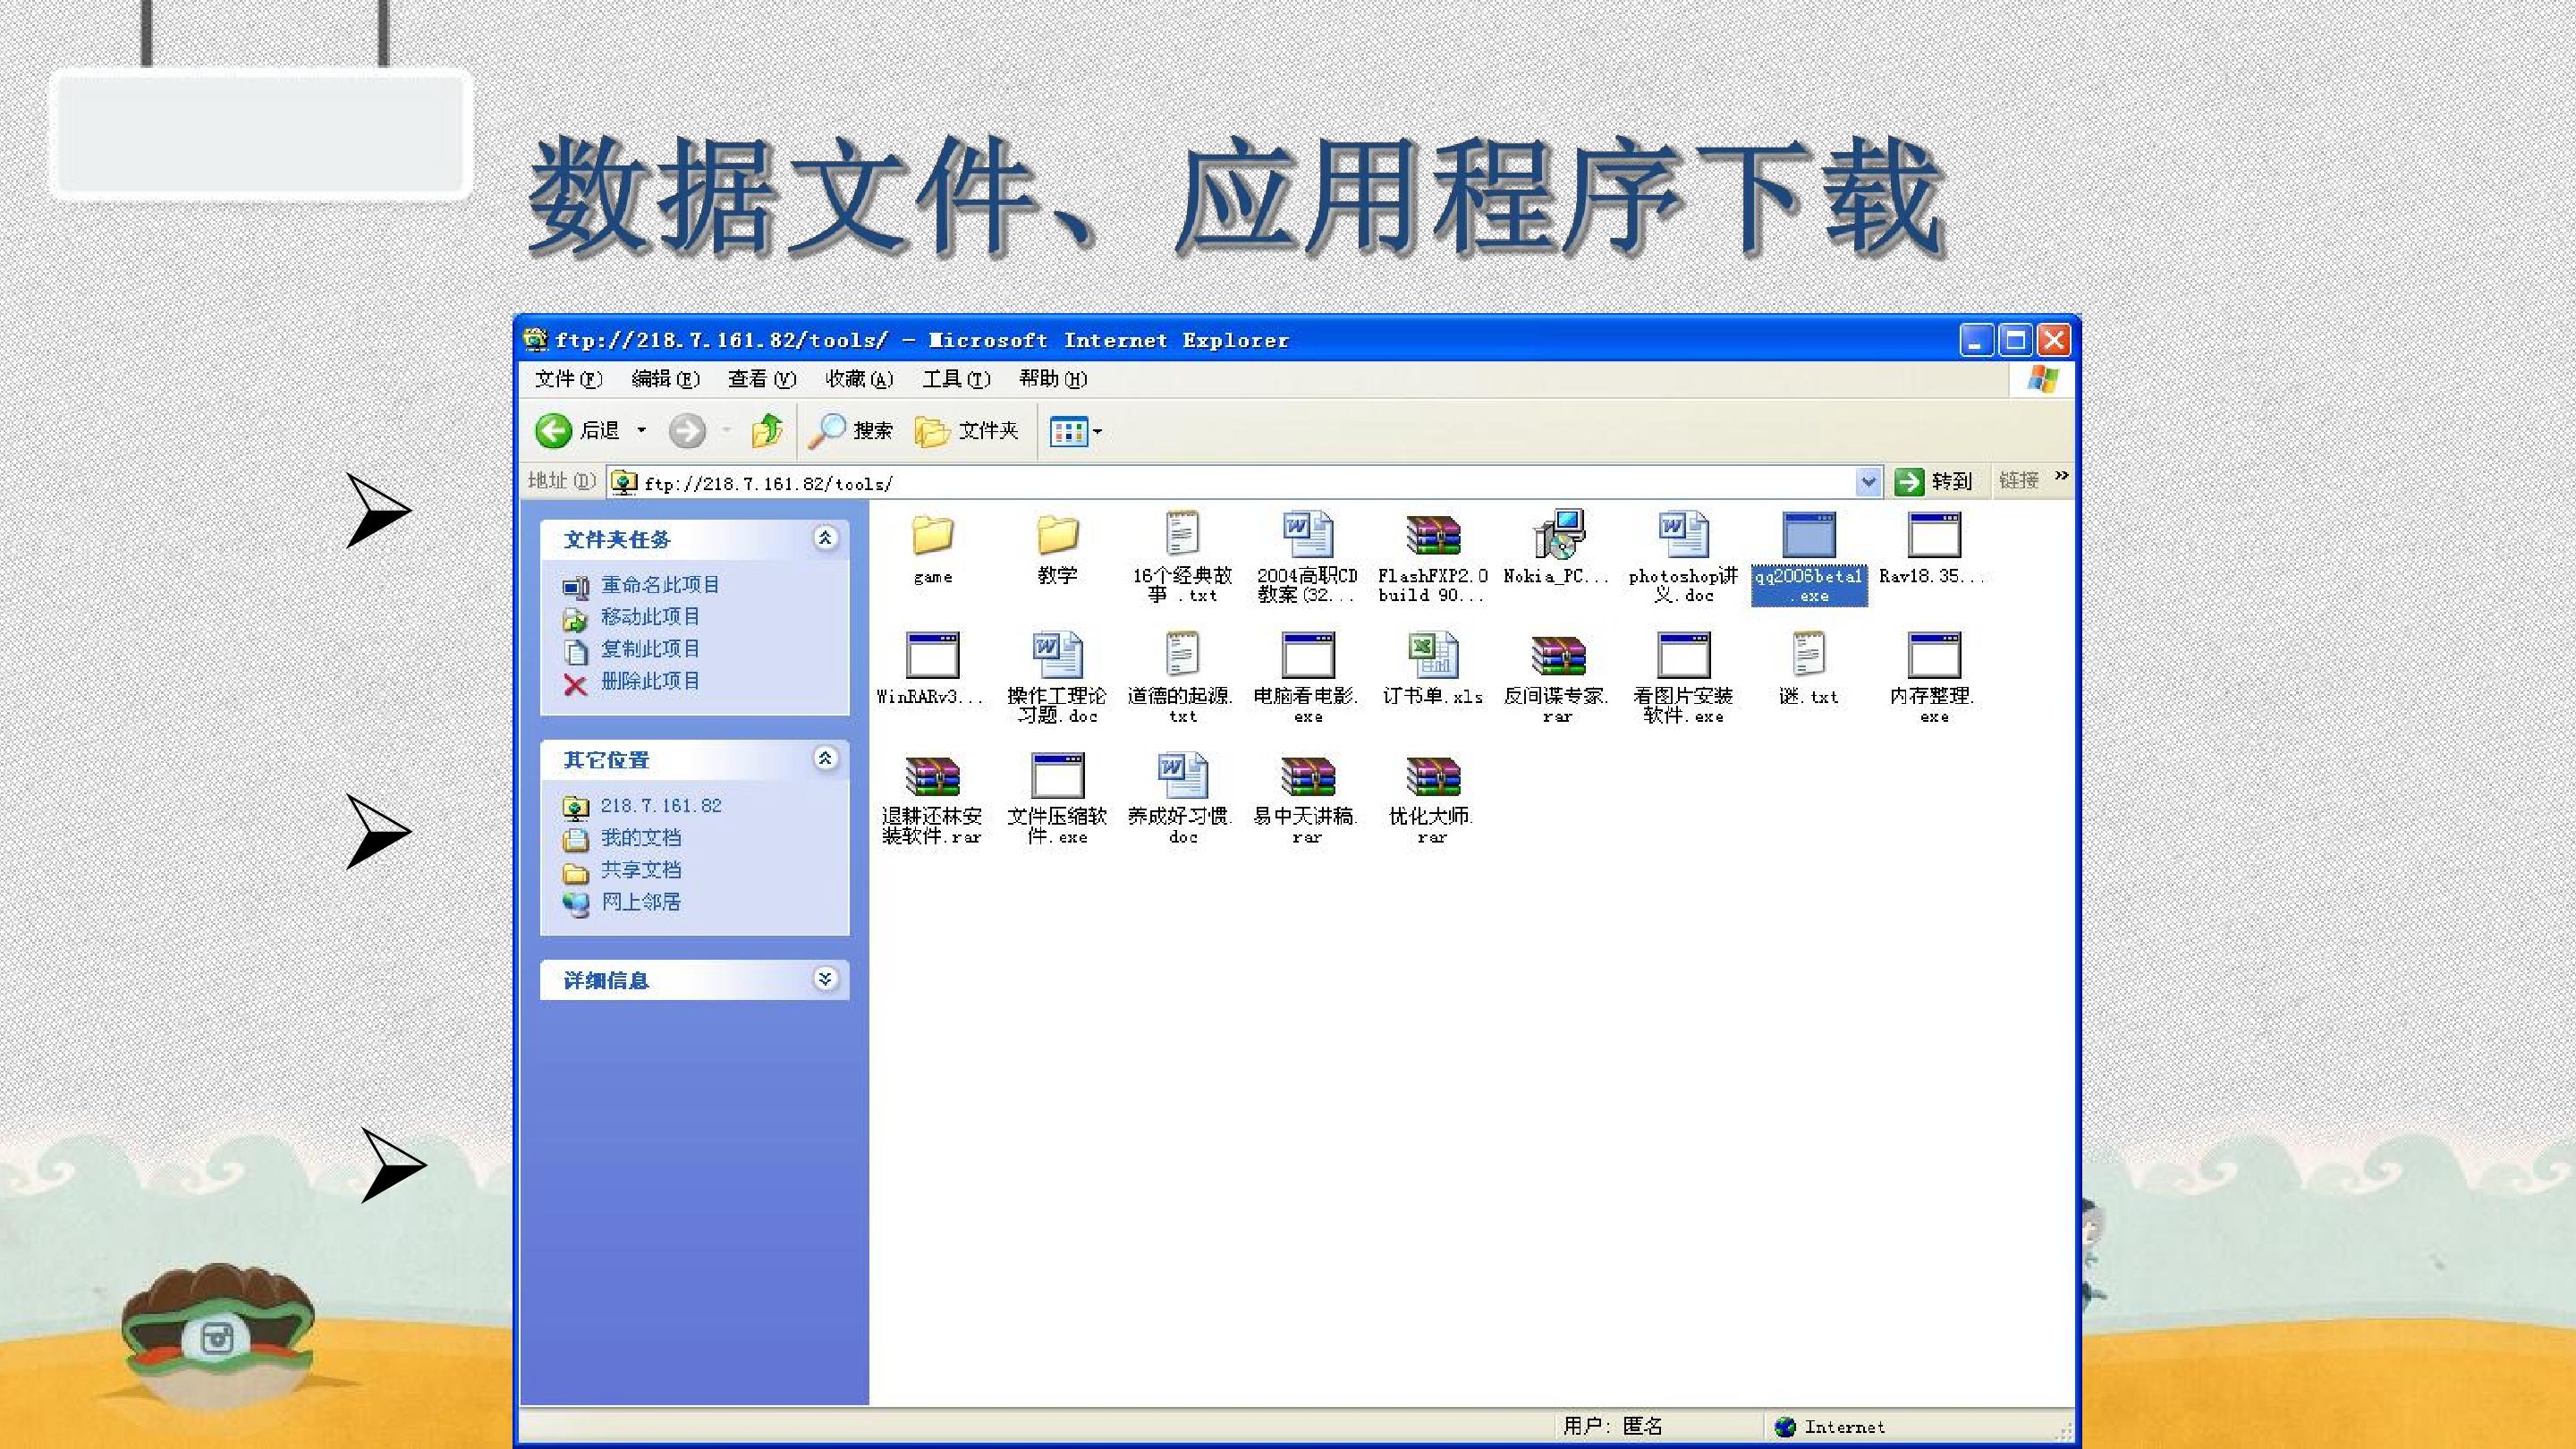This screenshot has width=2576, height=1449.
Task: Go up one folder level
Action: (767, 431)
